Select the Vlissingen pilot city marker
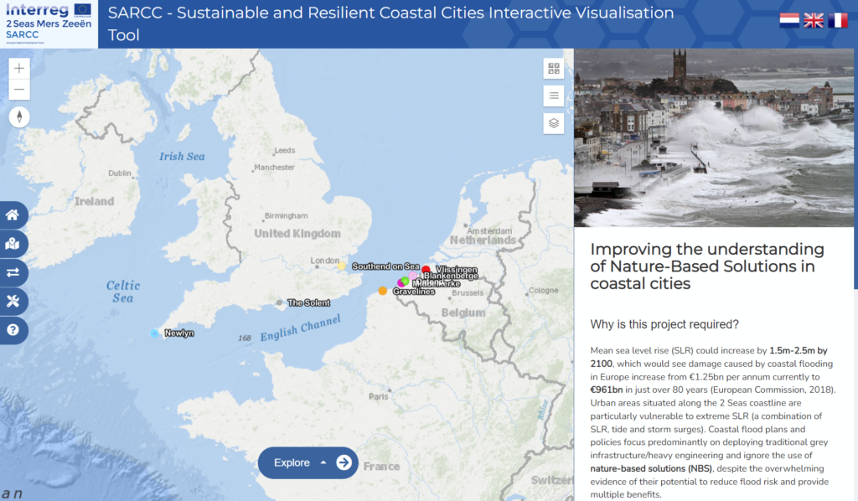Image resolution: width=858 pixels, height=501 pixels. tap(426, 269)
